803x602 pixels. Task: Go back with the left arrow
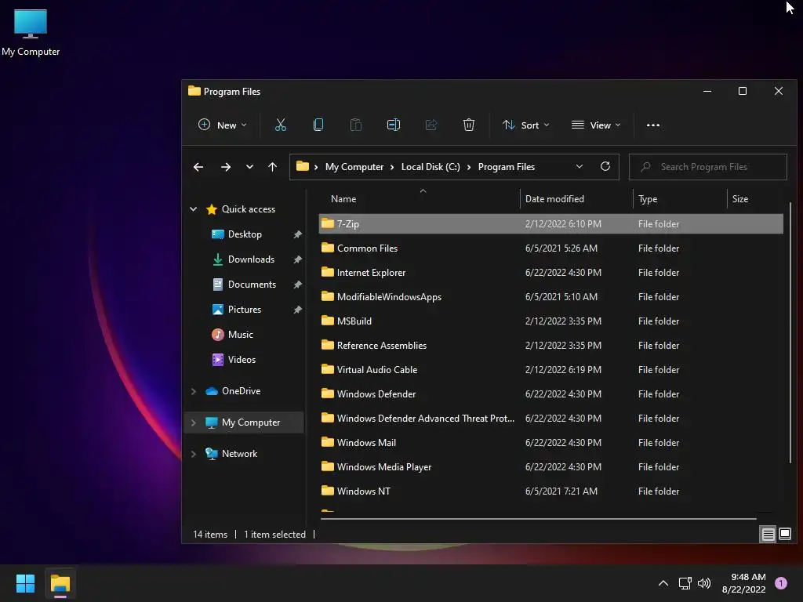point(198,167)
